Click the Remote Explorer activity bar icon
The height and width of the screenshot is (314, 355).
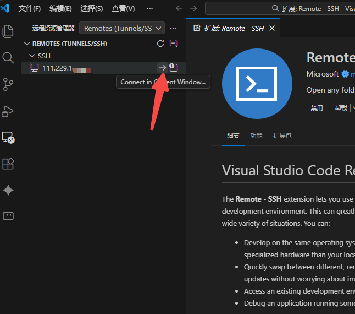pyautogui.click(x=8, y=137)
